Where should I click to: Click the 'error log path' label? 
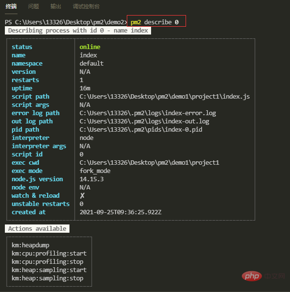pyautogui.click(x=35, y=113)
